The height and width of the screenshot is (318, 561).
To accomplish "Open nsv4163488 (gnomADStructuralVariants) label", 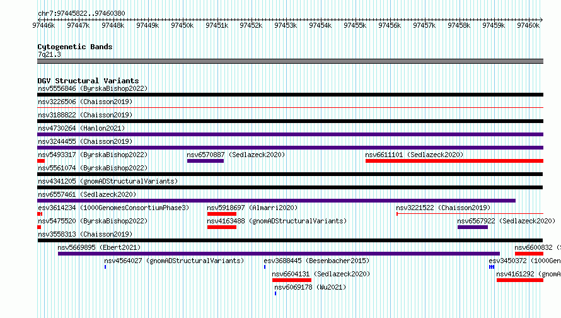I will pos(277,221).
